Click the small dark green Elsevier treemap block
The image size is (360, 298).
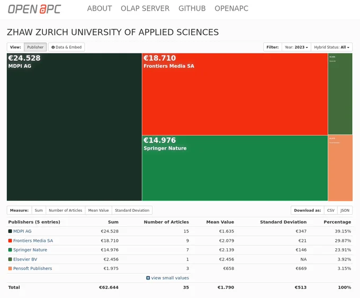pyautogui.click(x=340, y=94)
